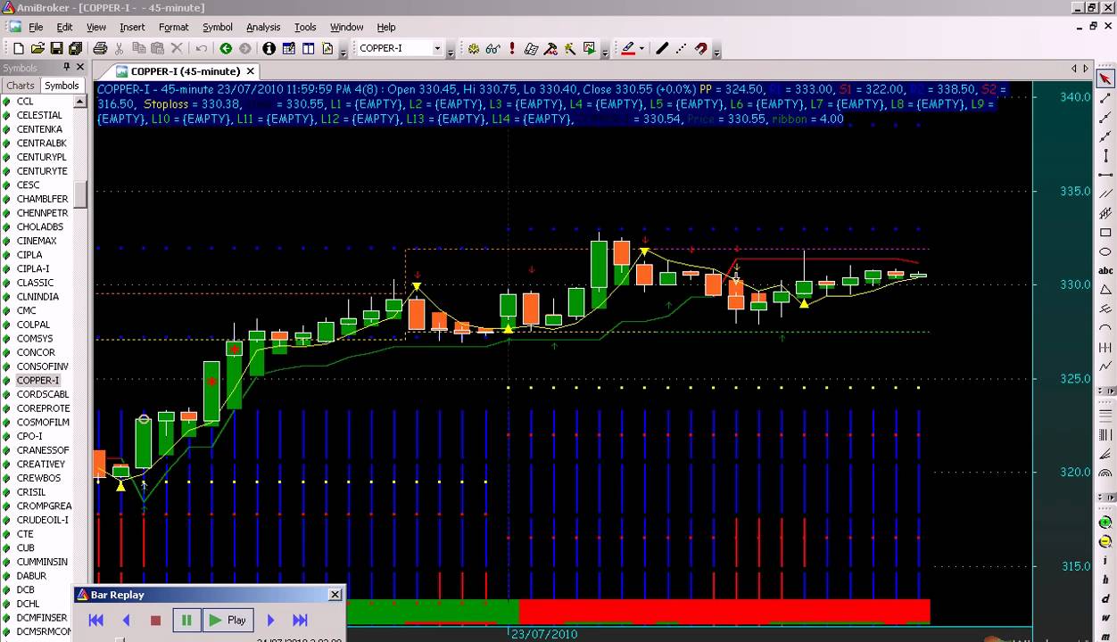Image resolution: width=1117 pixels, height=642 pixels.
Task: Select the arc drawing tool
Action: (1105, 329)
